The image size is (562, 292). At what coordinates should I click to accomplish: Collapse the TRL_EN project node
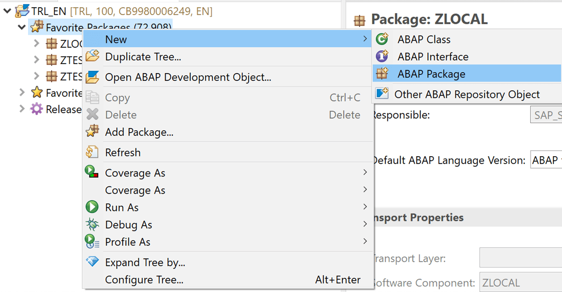click(x=7, y=11)
